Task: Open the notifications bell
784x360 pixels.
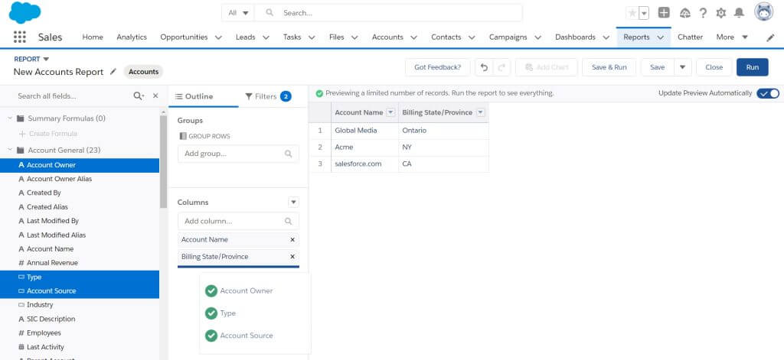Action: [x=739, y=13]
